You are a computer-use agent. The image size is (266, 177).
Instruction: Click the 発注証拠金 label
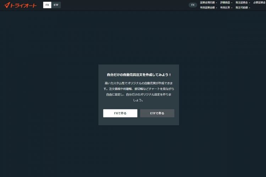[242, 2]
